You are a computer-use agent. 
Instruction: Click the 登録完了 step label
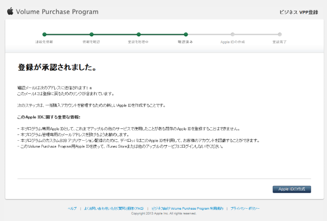(279, 41)
